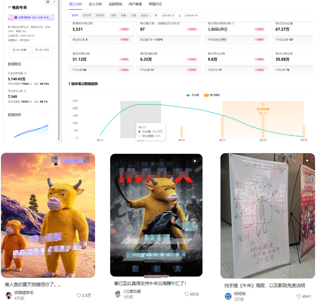Choose the 按月 period option
Screen dimensions: 317x304
click(113, 15)
